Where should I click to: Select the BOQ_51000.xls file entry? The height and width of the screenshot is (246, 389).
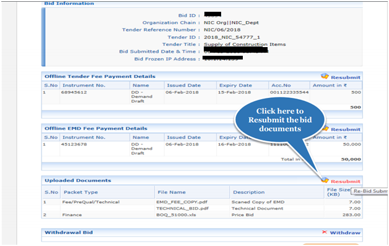click(176, 215)
